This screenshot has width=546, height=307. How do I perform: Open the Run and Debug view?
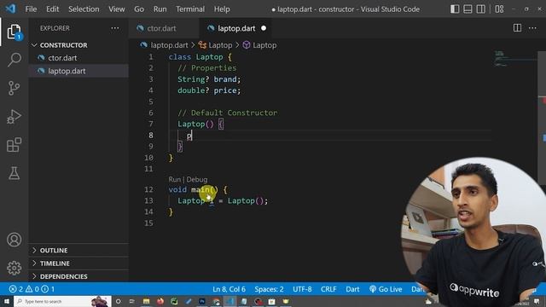[14, 117]
